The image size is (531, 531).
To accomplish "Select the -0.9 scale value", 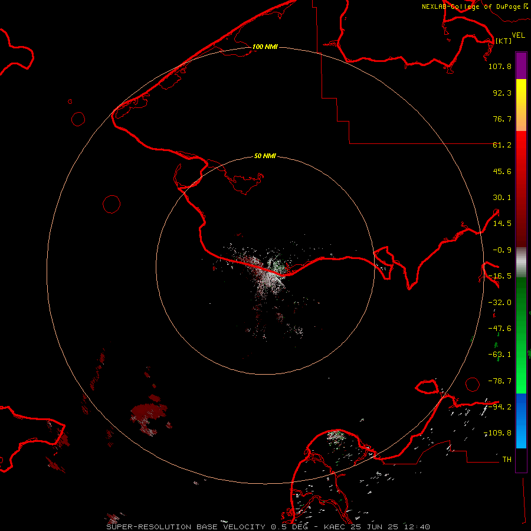I will pos(502,250).
